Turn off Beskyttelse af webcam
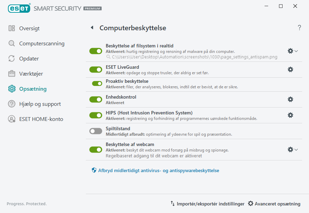This screenshot has width=309, height=213. pos(95,149)
